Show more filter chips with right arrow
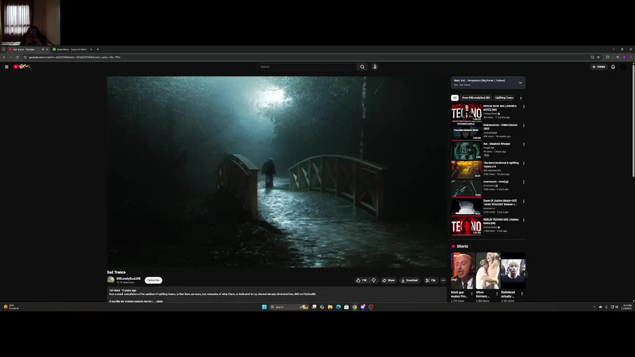Viewport: 635px width, 357px height. pos(520,98)
